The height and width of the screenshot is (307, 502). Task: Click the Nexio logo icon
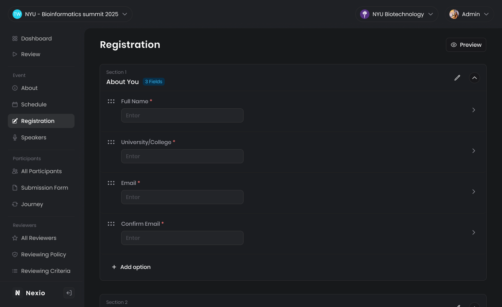pyautogui.click(x=17, y=293)
